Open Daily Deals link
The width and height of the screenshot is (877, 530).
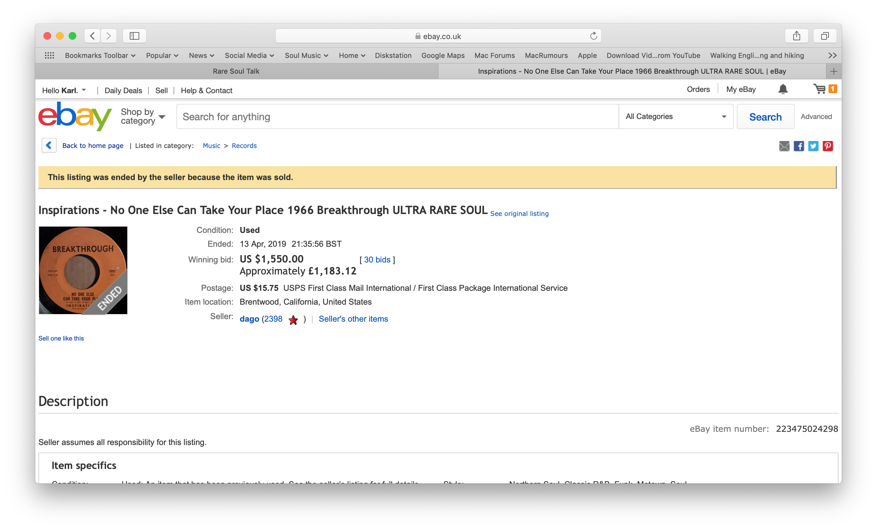[123, 90]
